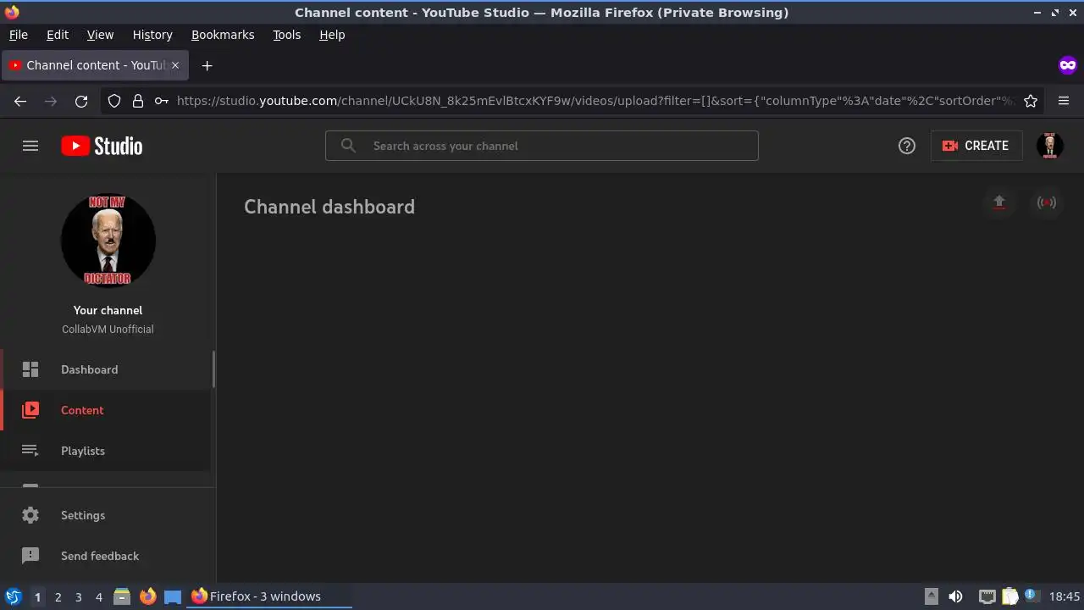Click the Send feedback speech icon
The height and width of the screenshot is (610, 1084).
click(x=30, y=556)
